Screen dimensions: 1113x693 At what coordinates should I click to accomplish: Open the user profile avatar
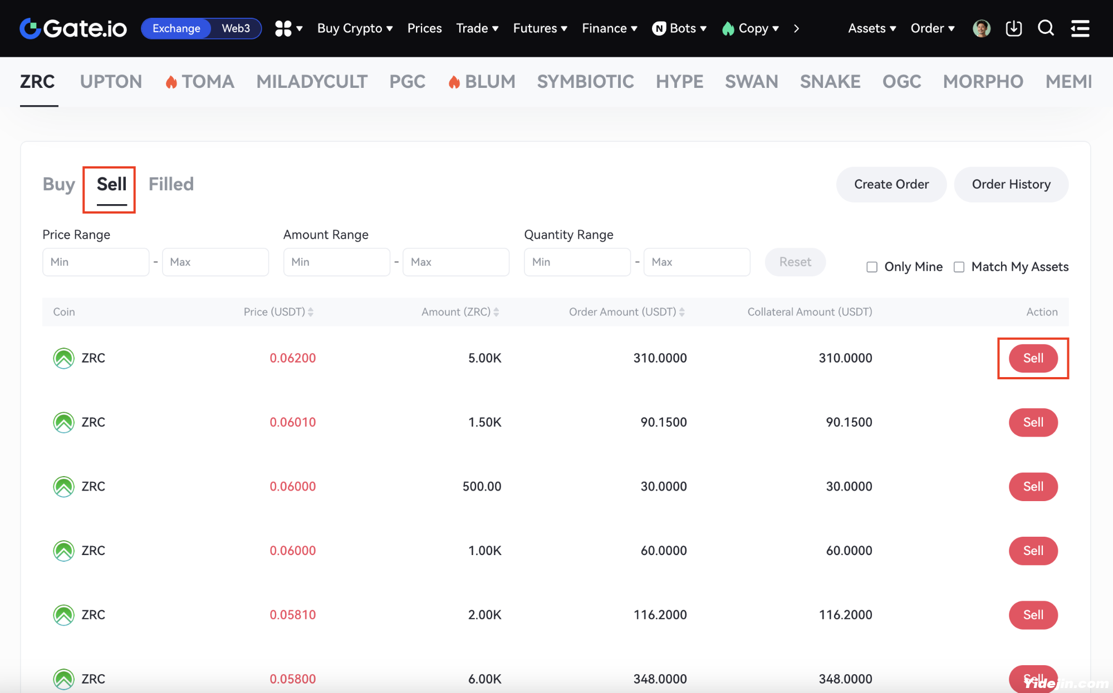coord(982,28)
